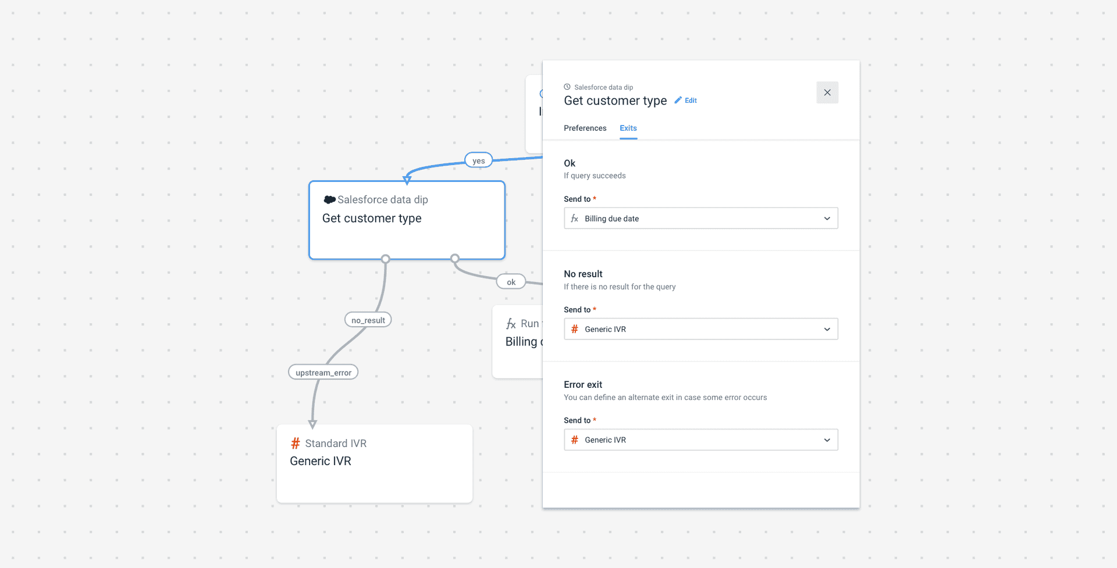Click the fx icon on the Billing function node

click(510, 324)
